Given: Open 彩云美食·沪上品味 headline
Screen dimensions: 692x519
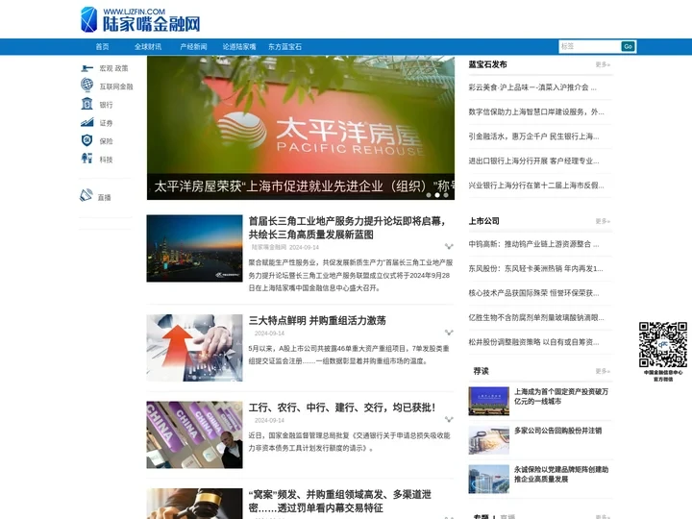Looking at the screenshot, I should click(x=532, y=87).
